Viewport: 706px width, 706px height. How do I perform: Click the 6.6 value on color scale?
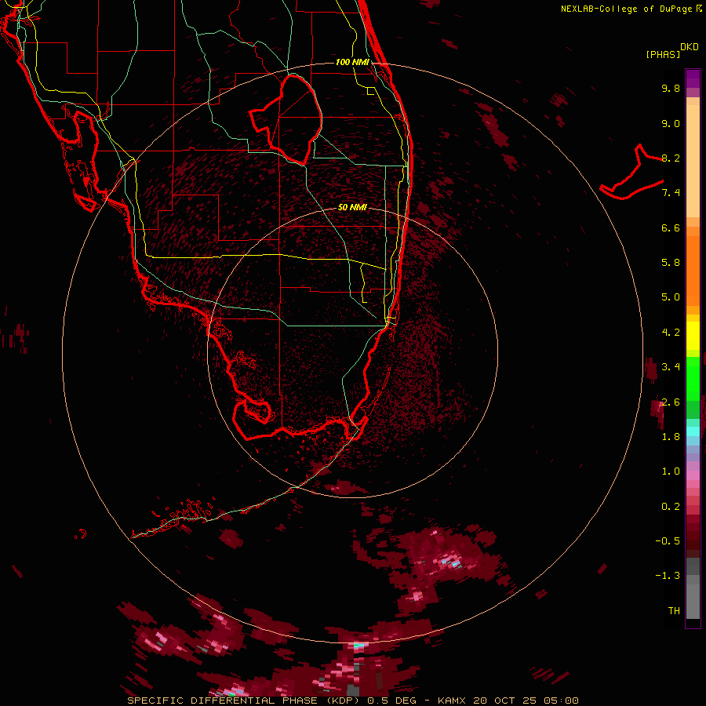click(x=671, y=227)
